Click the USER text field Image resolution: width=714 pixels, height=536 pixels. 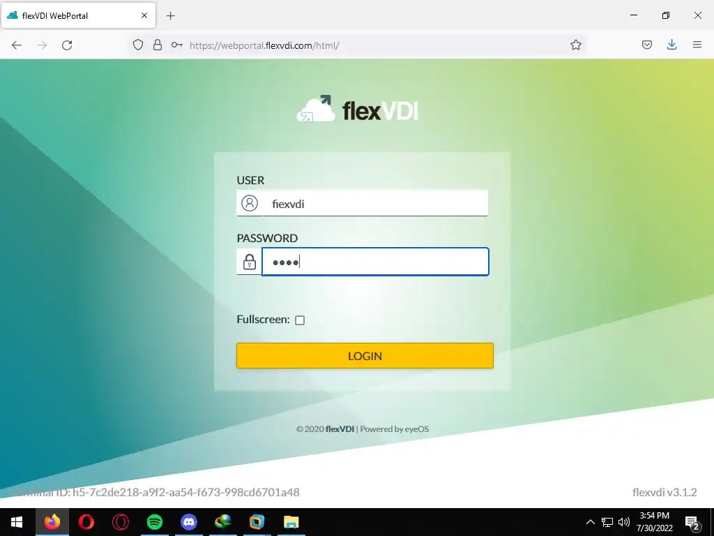[375, 203]
